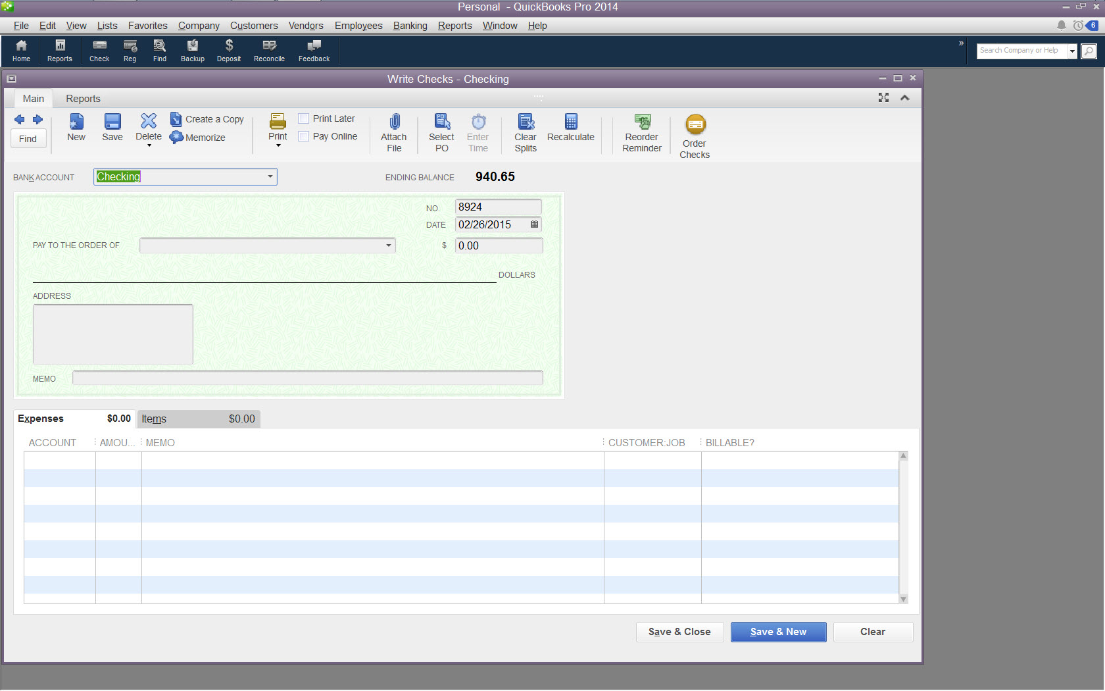The width and height of the screenshot is (1105, 691).
Task: Click the Address box
Action: tap(113, 334)
